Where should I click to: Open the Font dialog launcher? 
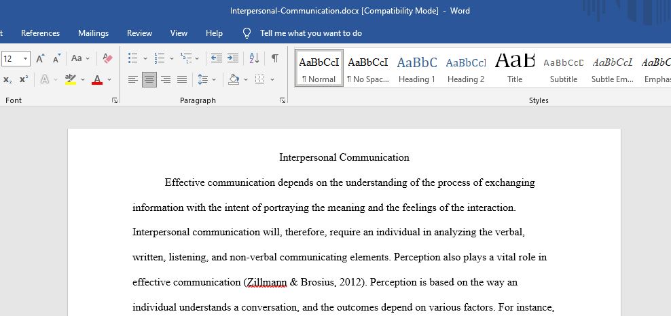click(114, 100)
